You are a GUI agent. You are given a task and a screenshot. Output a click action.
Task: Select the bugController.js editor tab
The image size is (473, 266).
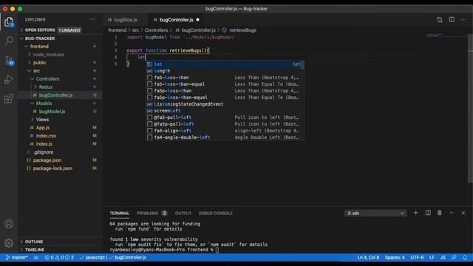pos(177,20)
